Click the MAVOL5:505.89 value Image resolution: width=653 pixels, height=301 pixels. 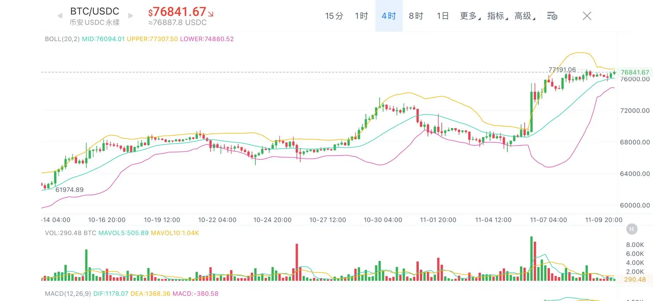[x=124, y=233]
